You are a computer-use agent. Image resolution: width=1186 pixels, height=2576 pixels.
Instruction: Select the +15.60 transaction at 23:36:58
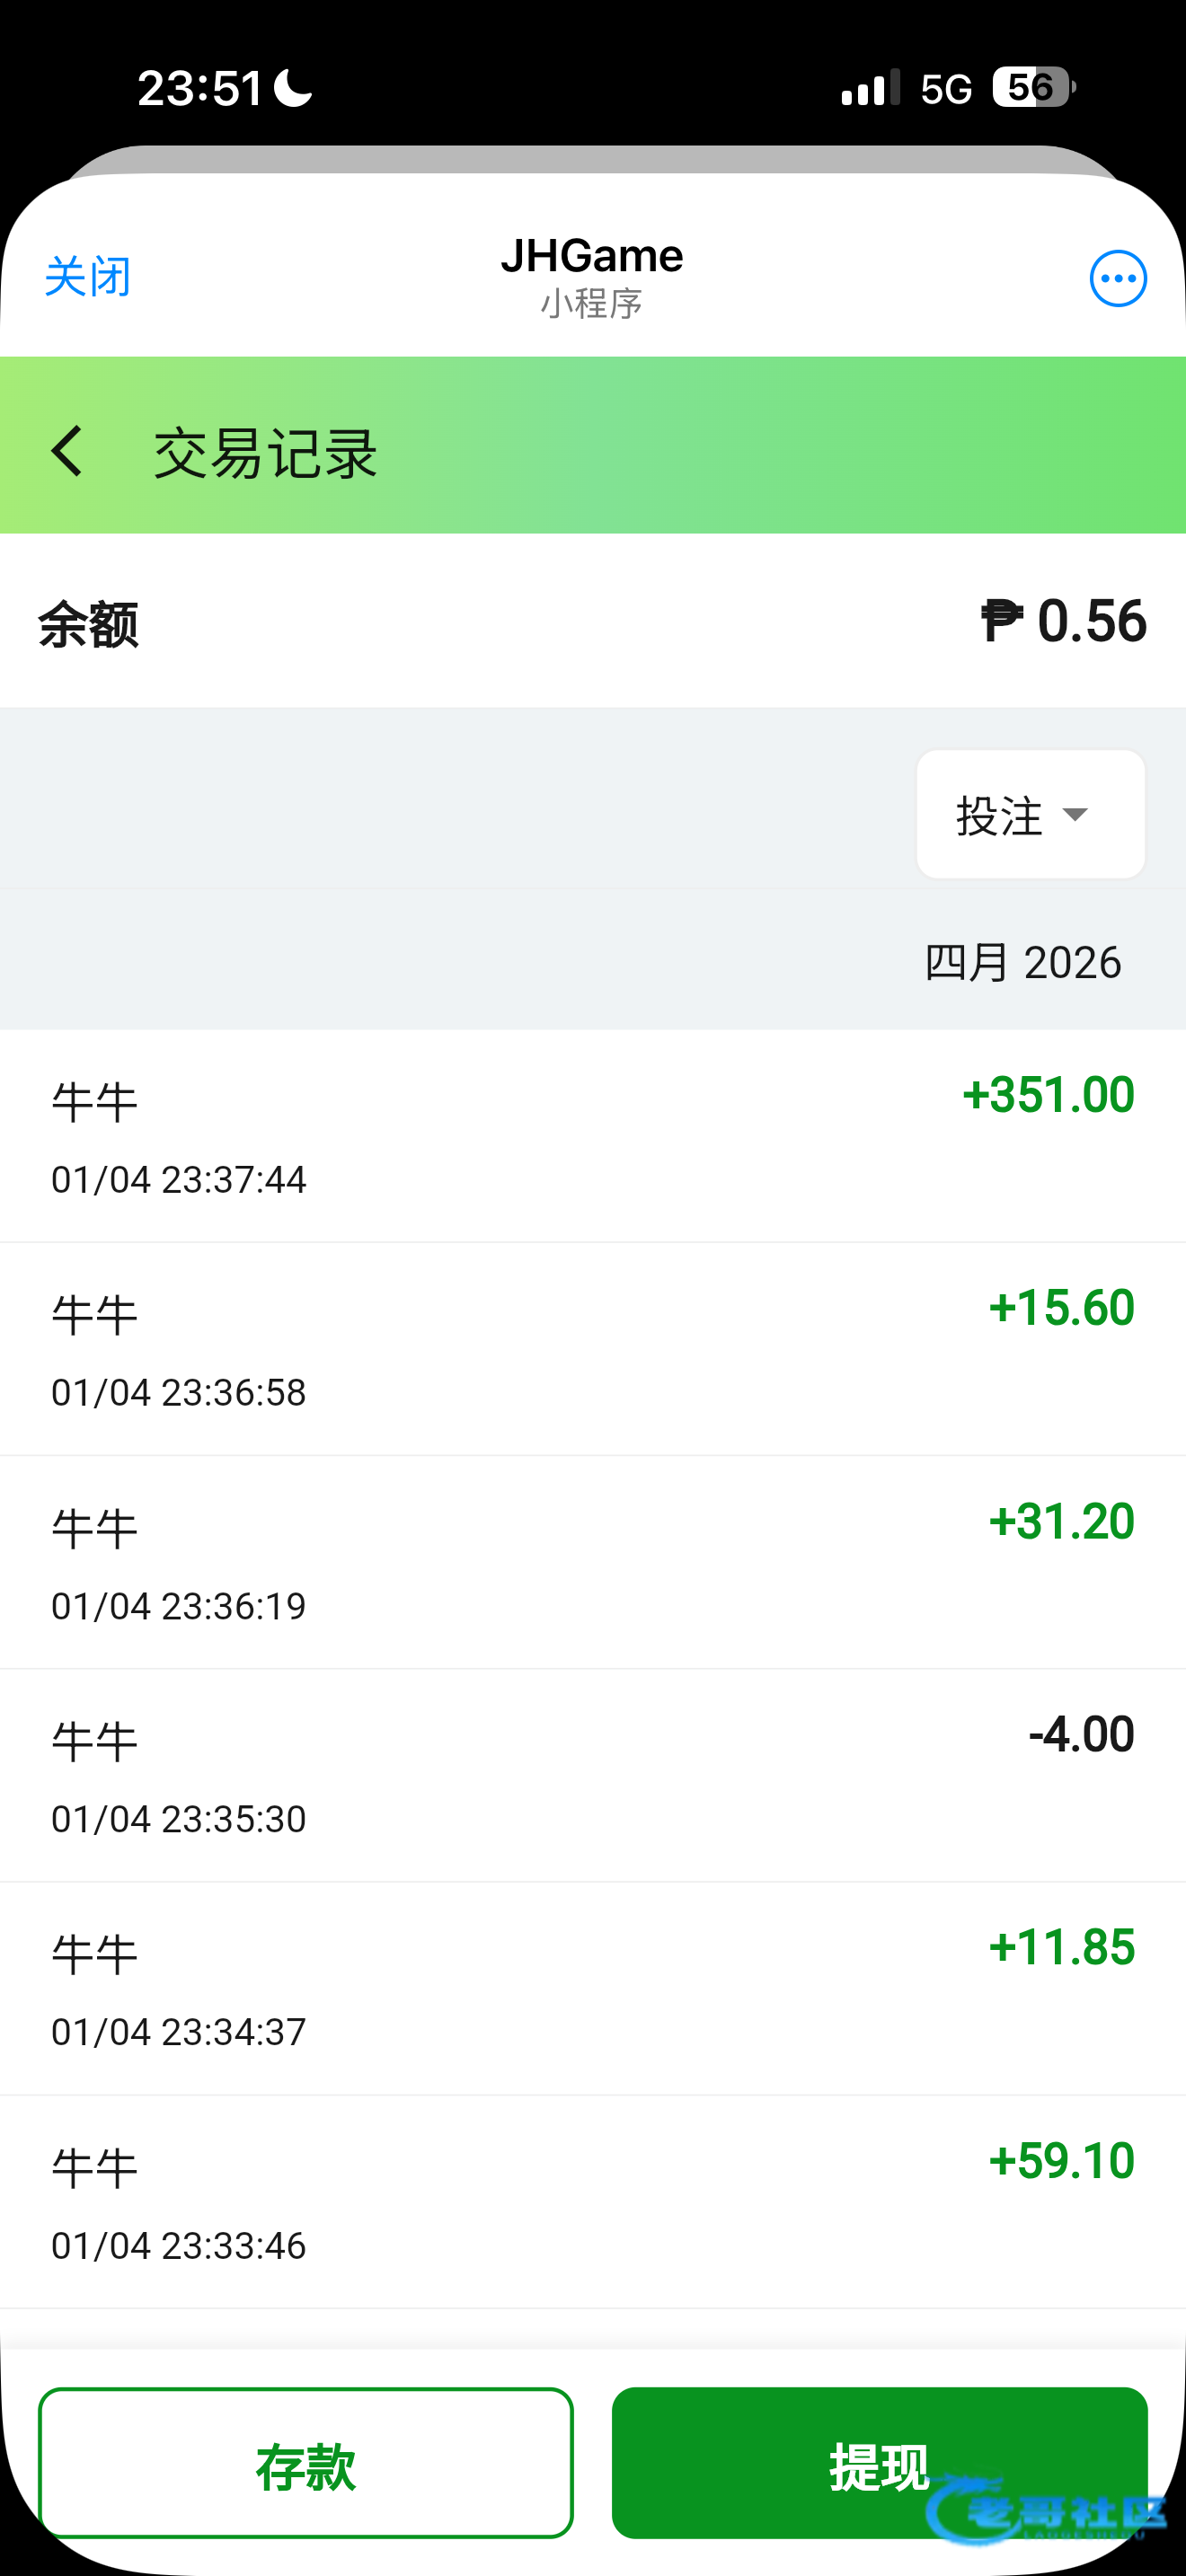click(593, 1349)
